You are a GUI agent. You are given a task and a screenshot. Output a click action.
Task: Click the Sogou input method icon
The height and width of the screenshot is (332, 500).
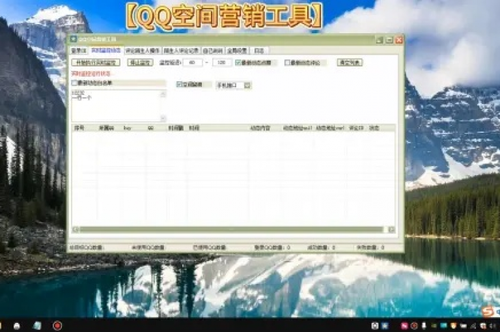coord(487,312)
